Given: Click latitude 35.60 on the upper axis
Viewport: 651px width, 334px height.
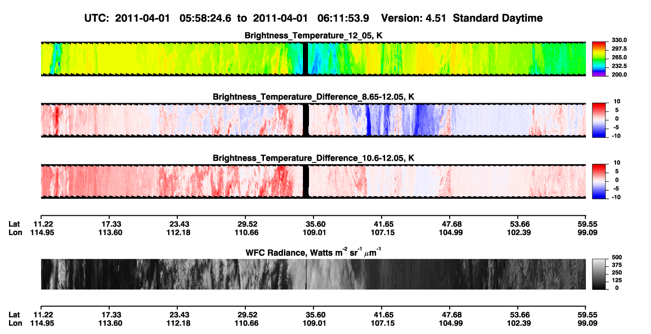Looking at the screenshot, I should point(314,224).
